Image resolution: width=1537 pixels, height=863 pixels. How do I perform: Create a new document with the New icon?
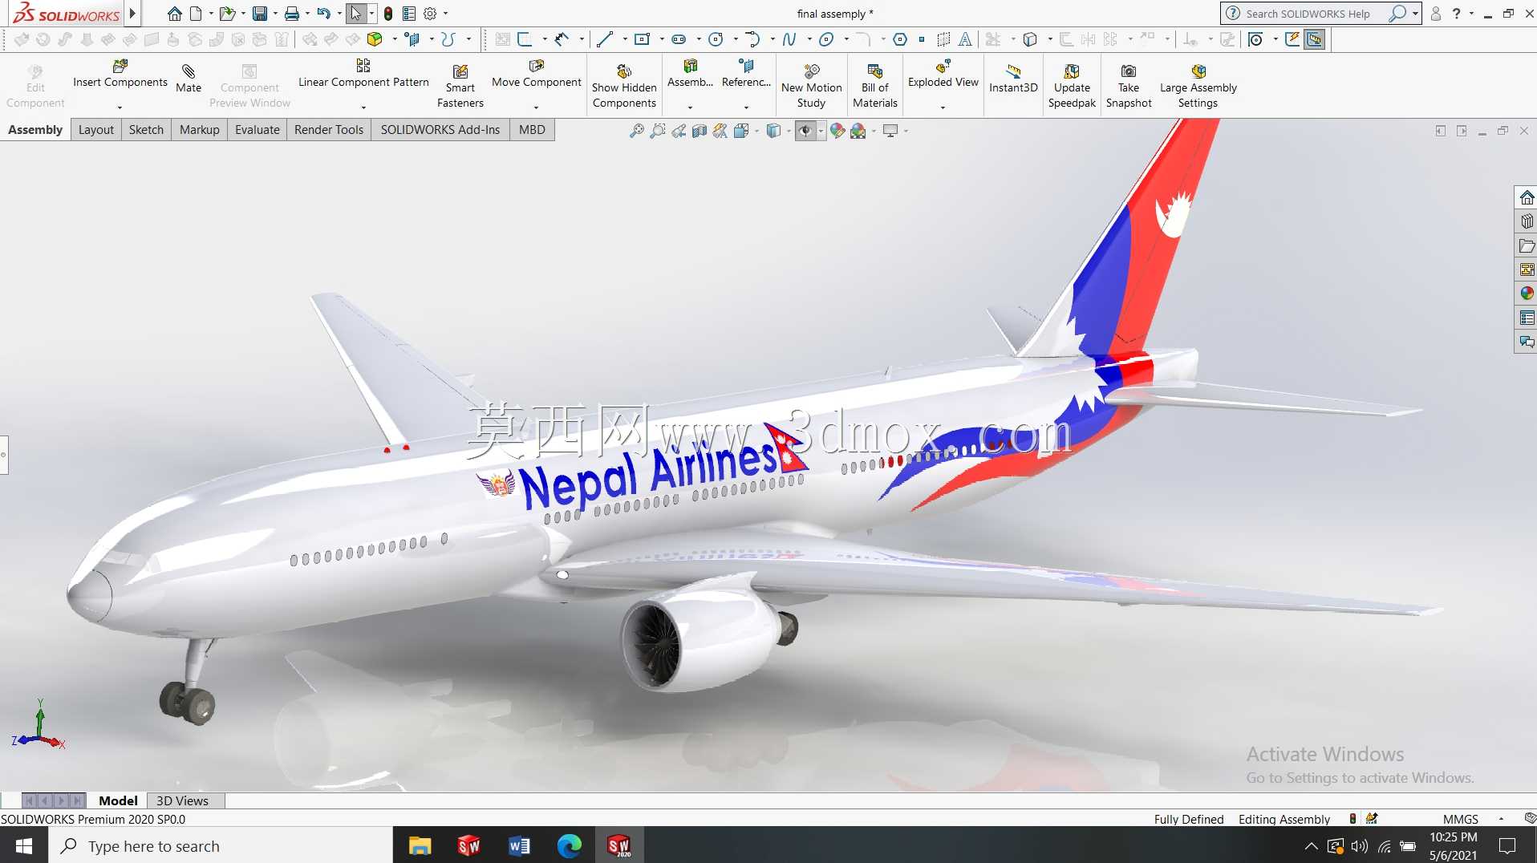coord(196,14)
